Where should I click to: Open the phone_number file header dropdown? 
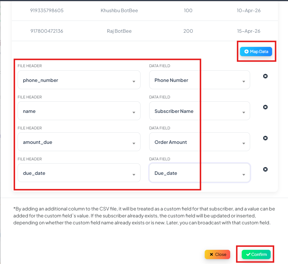click(79, 80)
